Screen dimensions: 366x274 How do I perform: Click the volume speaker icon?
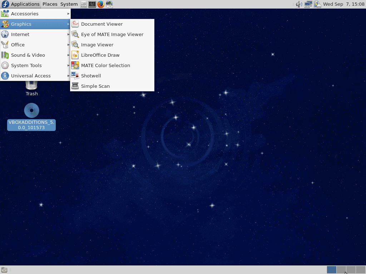(x=299, y=4)
